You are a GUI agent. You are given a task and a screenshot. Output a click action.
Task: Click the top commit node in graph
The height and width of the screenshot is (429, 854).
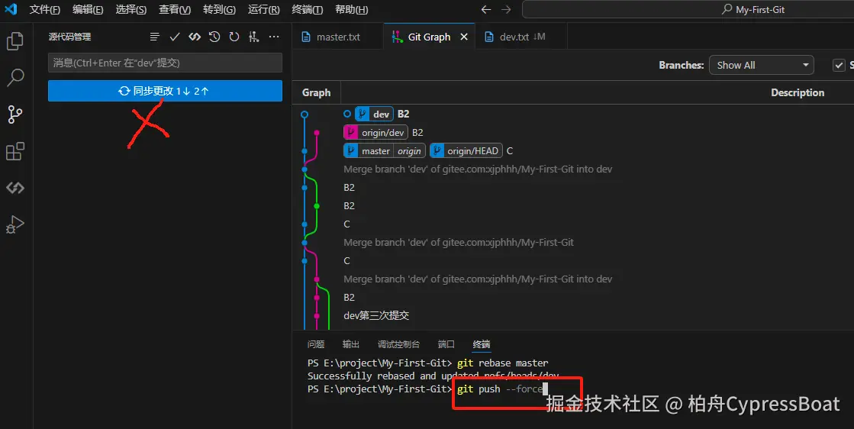[305, 115]
